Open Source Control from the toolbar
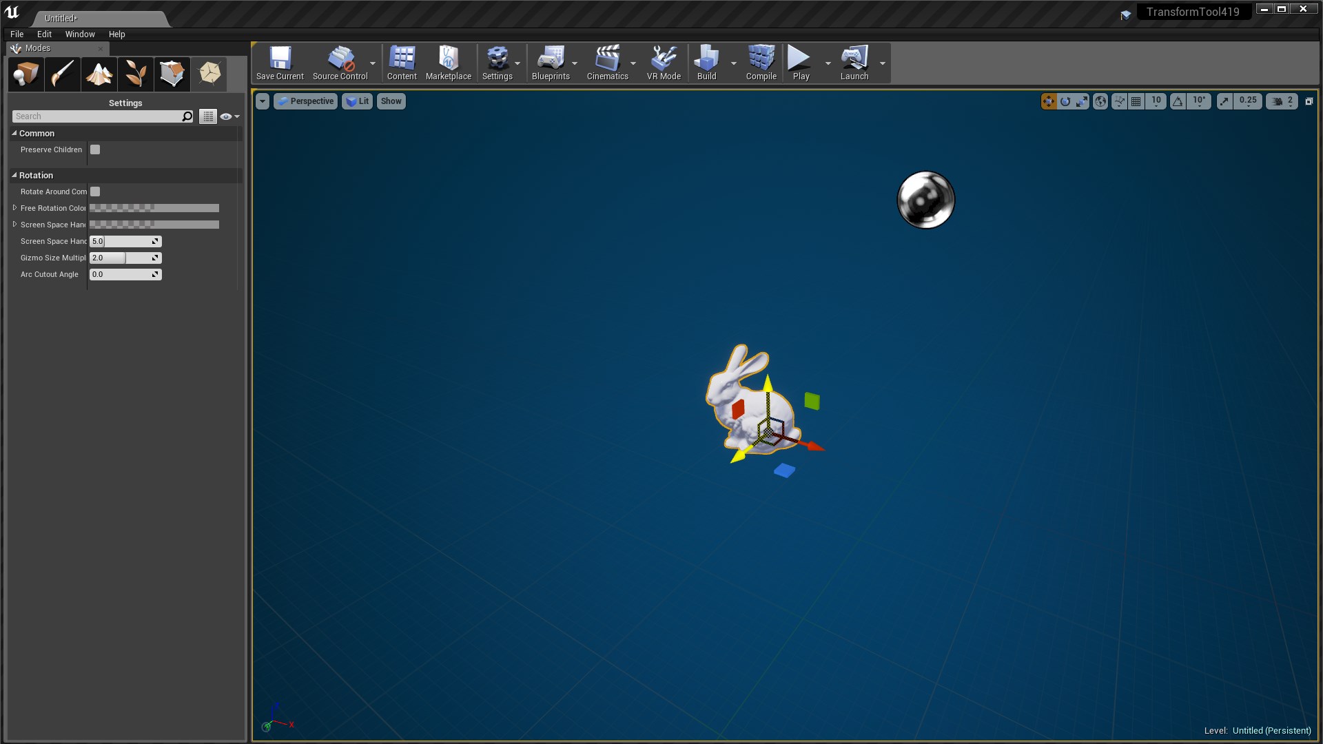The height and width of the screenshot is (744, 1323). tap(340, 63)
